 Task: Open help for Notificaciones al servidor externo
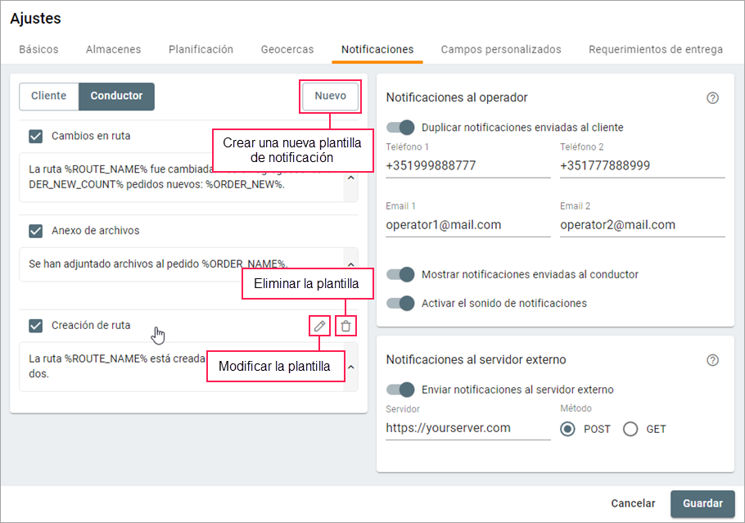tap(712, 360)
